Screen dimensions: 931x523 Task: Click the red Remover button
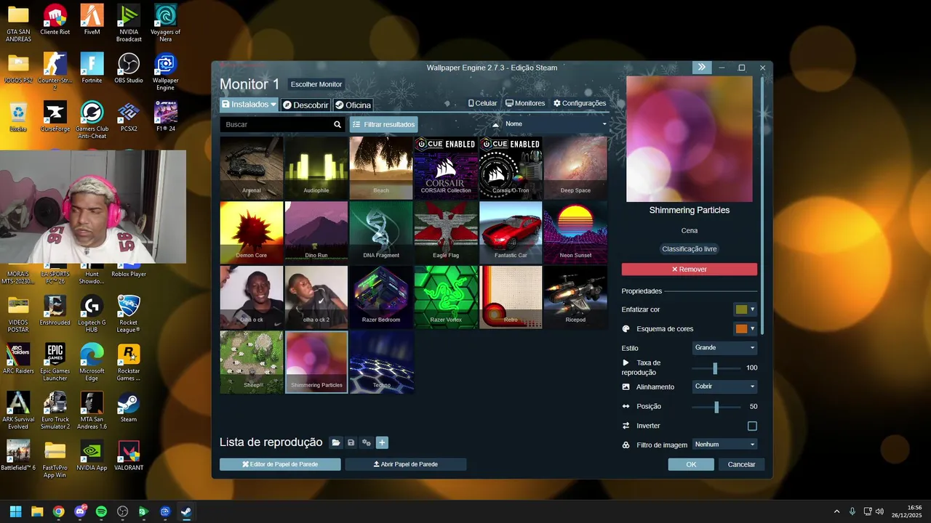(x=689, y=269)
